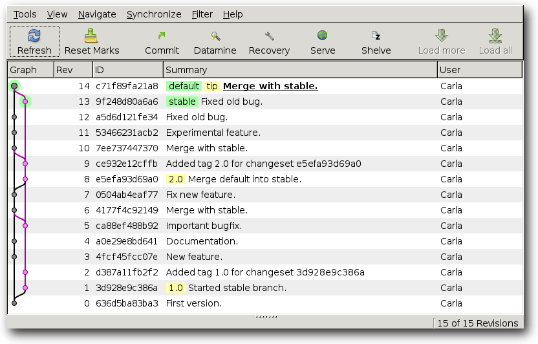The image size is (538, 344).
Task: Click graph node of revision 12
Action: coord(14,117)
